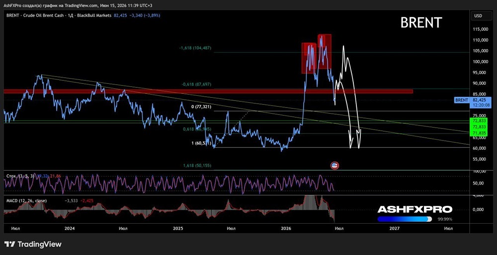Screen dimensions: 497x255
Task: Click the MACD value −3,533
Action: point(71,200)
